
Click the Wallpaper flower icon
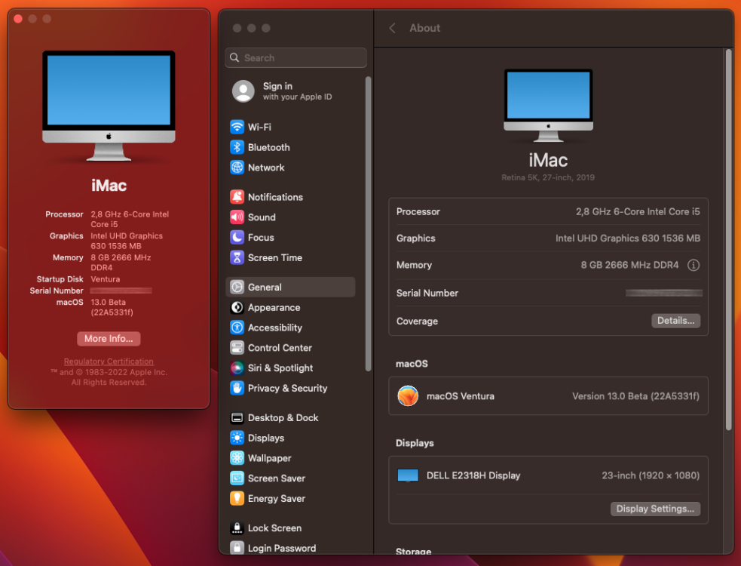pyautogui.click(x=237, y=458)
